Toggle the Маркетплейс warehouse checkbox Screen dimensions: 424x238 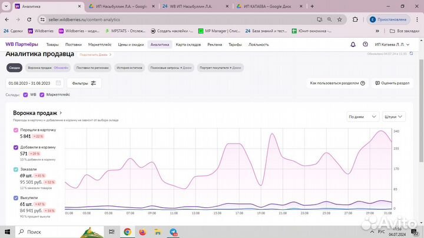point(42,94)
